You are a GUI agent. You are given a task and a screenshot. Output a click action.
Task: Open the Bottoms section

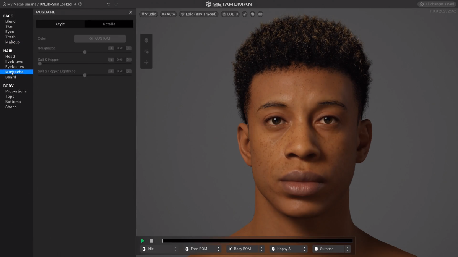click(13, 102)
